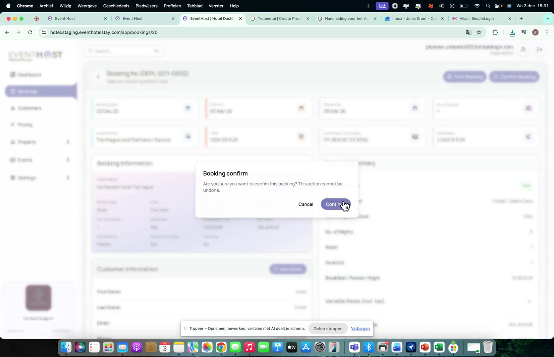554x357 pixels.
Task: Click the cart icon on the Total card
Action: (x=301, y=136)
